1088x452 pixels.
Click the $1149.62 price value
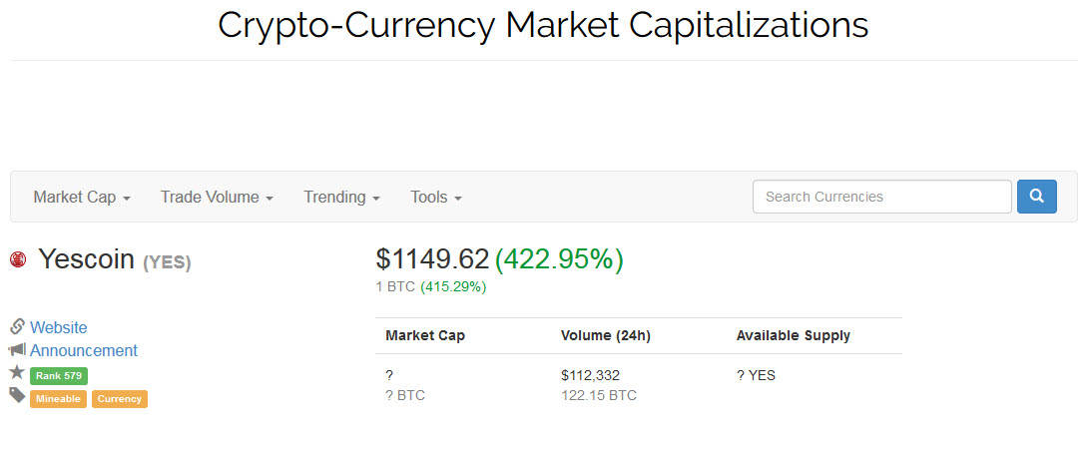coord(432,259)
